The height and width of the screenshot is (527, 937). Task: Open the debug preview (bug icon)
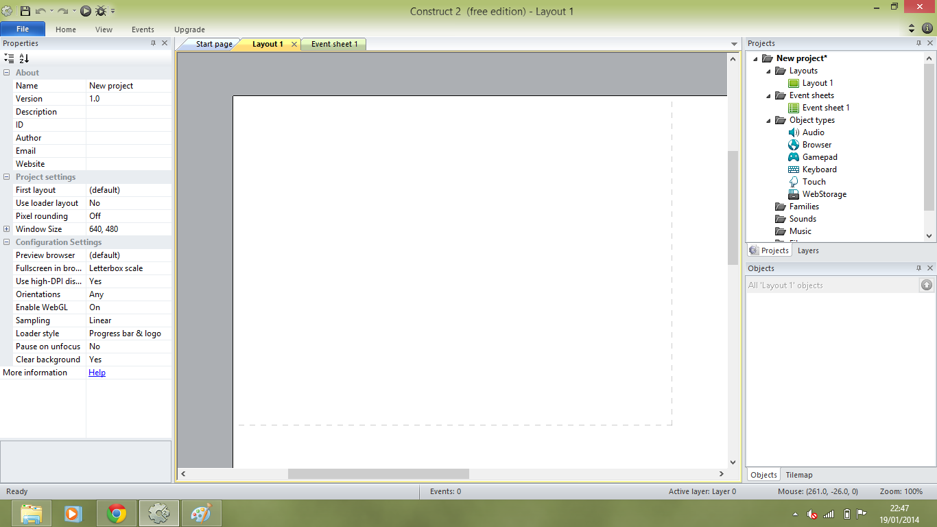pos(100,10)
